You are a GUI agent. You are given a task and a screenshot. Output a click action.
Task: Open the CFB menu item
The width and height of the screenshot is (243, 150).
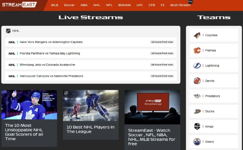tap(152, 5)
